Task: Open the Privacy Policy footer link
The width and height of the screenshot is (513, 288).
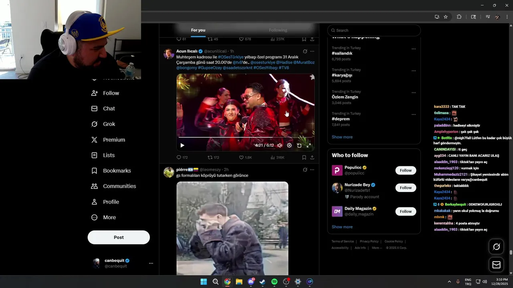Action: tap(369, 242)
